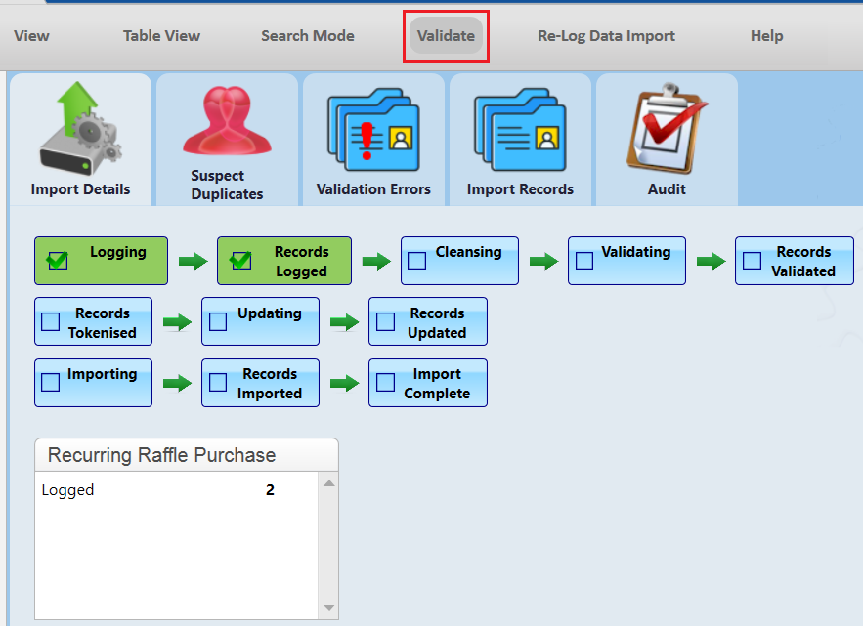Tick the Records Validated checkbox

752,260
